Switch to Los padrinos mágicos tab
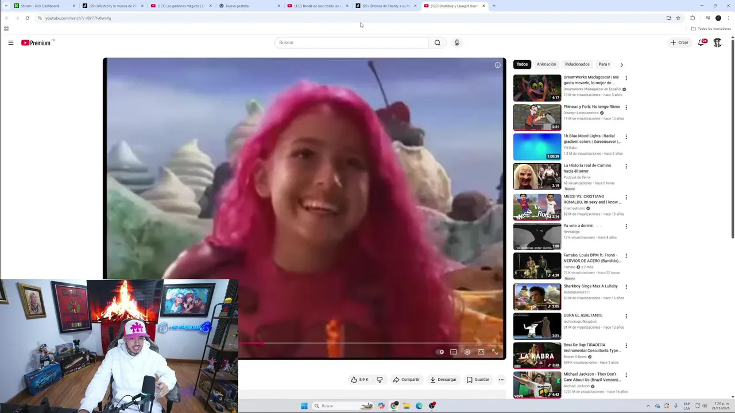The height and width of the screenshot is (413, 735). tap(181, 6)
